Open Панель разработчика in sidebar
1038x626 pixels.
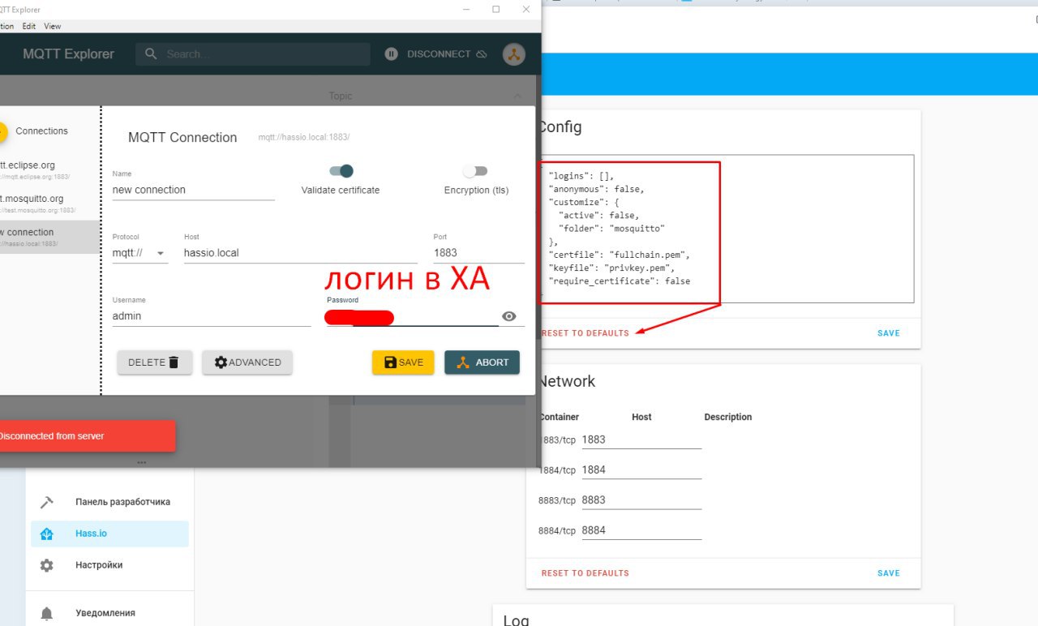[x=109, y=502]
